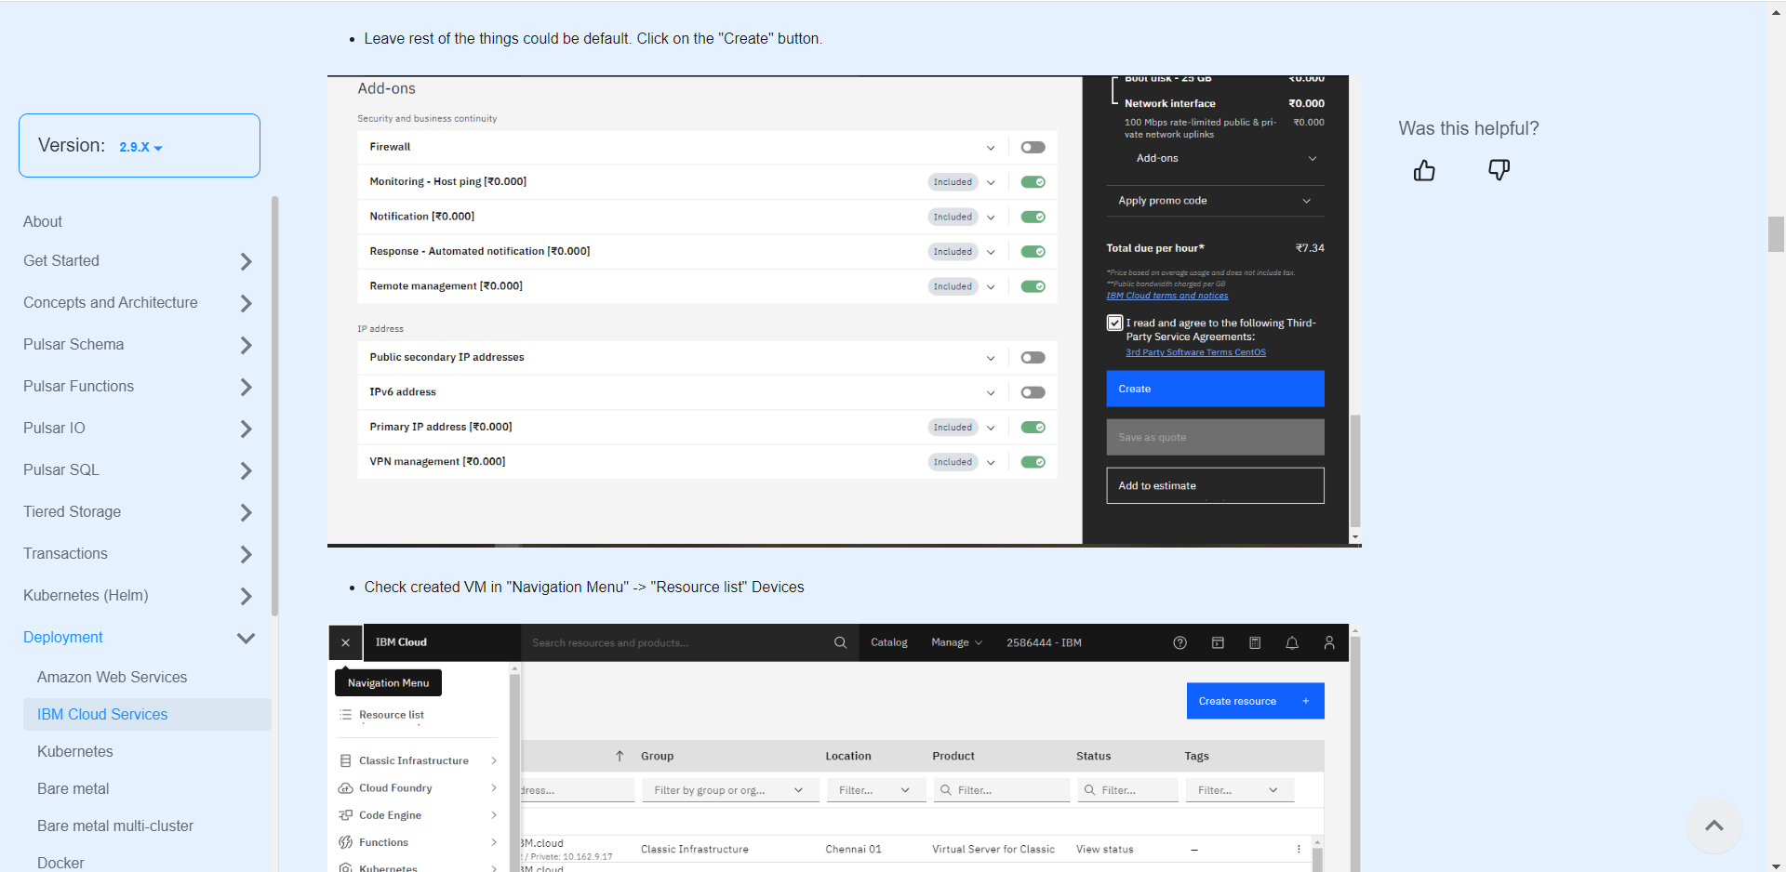Image resolution: width=1786 pixels, height=872 pixels.
Task: Open the cost estimator calculator icon
Action: (1255, 642)
